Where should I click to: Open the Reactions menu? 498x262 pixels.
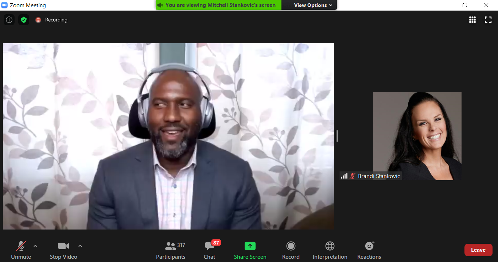[369, 250]
